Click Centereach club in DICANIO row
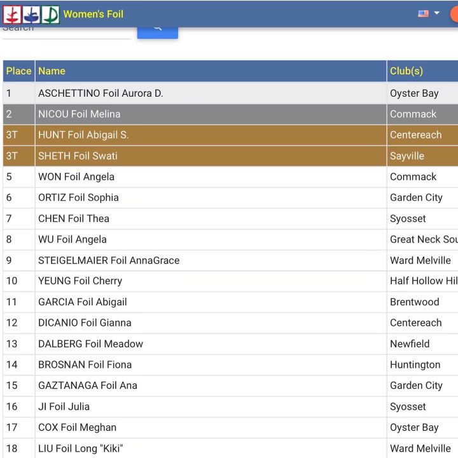 [x=415, y=323]
